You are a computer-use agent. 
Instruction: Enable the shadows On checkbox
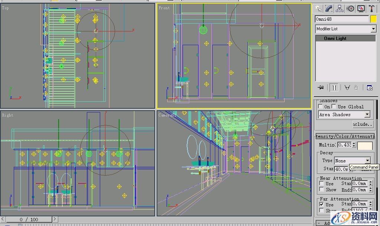[320, 107]
